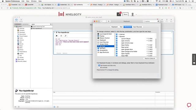Click the Restore Defaults button
196x110 pixels.
pyautogui.click(x=150, y=58)
